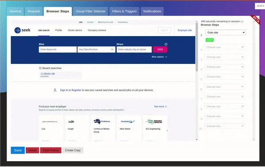Image resolution: width=265 pixels, height=167 pixels.
Task: Click the session help (?) icon
Action: point(242,22)
